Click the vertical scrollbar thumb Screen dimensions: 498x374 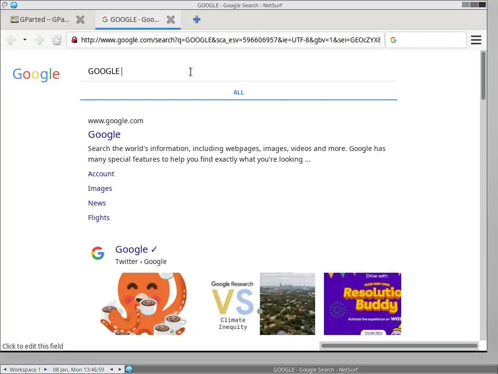coord(483,75)
